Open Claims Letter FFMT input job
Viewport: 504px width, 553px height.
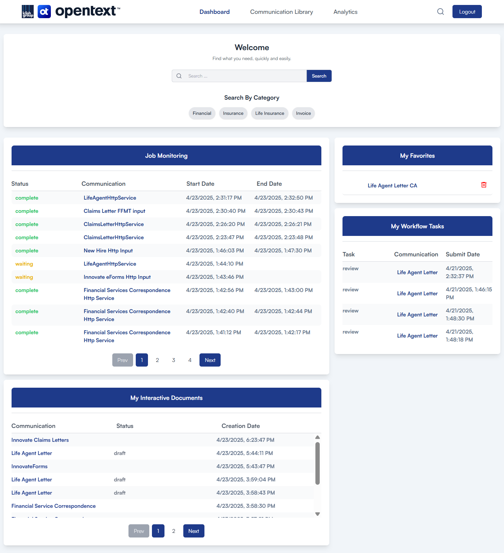(114, 211)
